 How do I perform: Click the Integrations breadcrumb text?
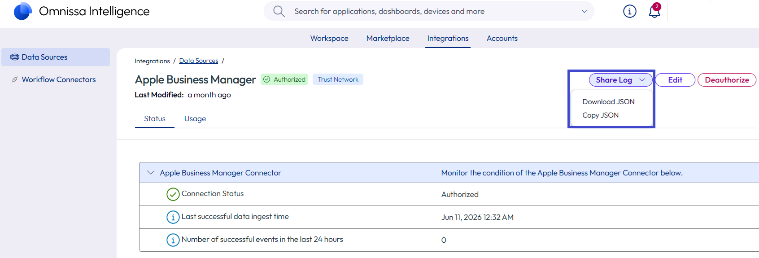tap(152, 61)
